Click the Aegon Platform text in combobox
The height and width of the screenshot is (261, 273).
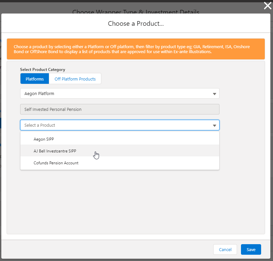coord(39,94)
